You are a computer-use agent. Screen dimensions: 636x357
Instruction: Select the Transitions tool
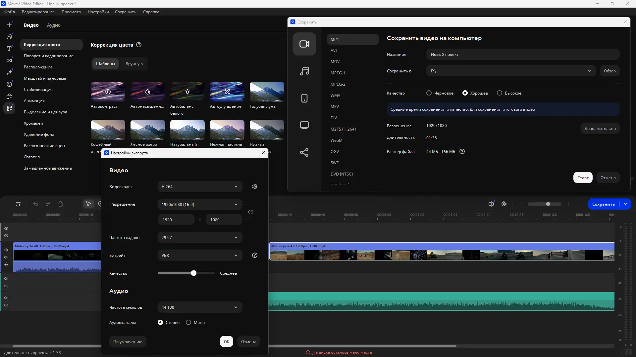click(x=9, y=60)
